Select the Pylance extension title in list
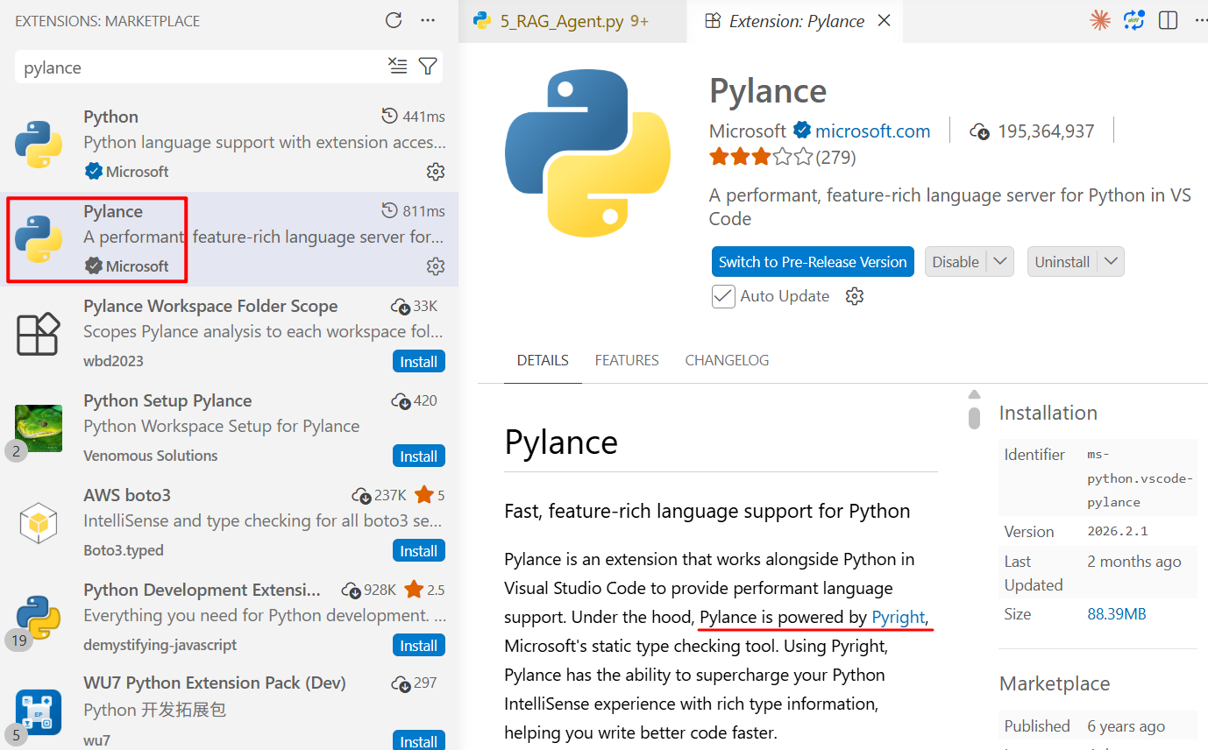Screen dimensions: 1208x750 point(113,211)
